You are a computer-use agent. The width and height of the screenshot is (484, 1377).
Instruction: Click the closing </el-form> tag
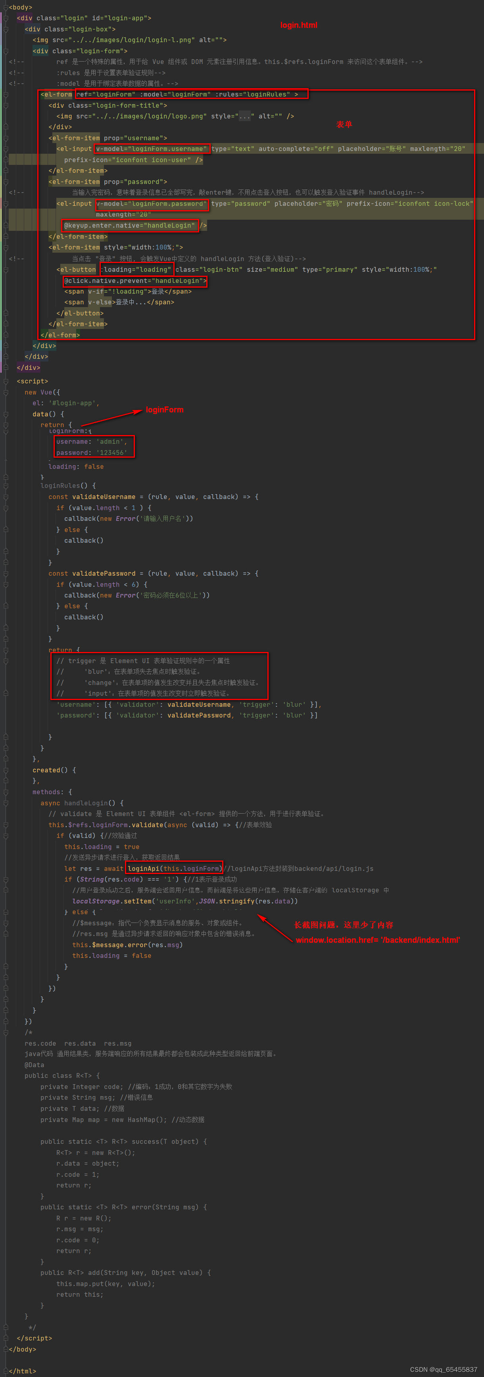tap(60, 335)
